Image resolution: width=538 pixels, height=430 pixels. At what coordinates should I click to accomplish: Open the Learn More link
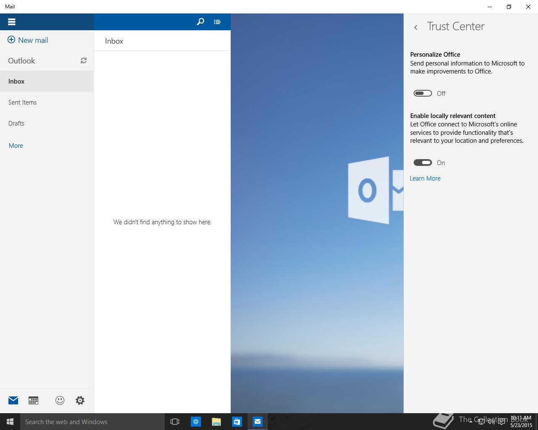point(425,178)
